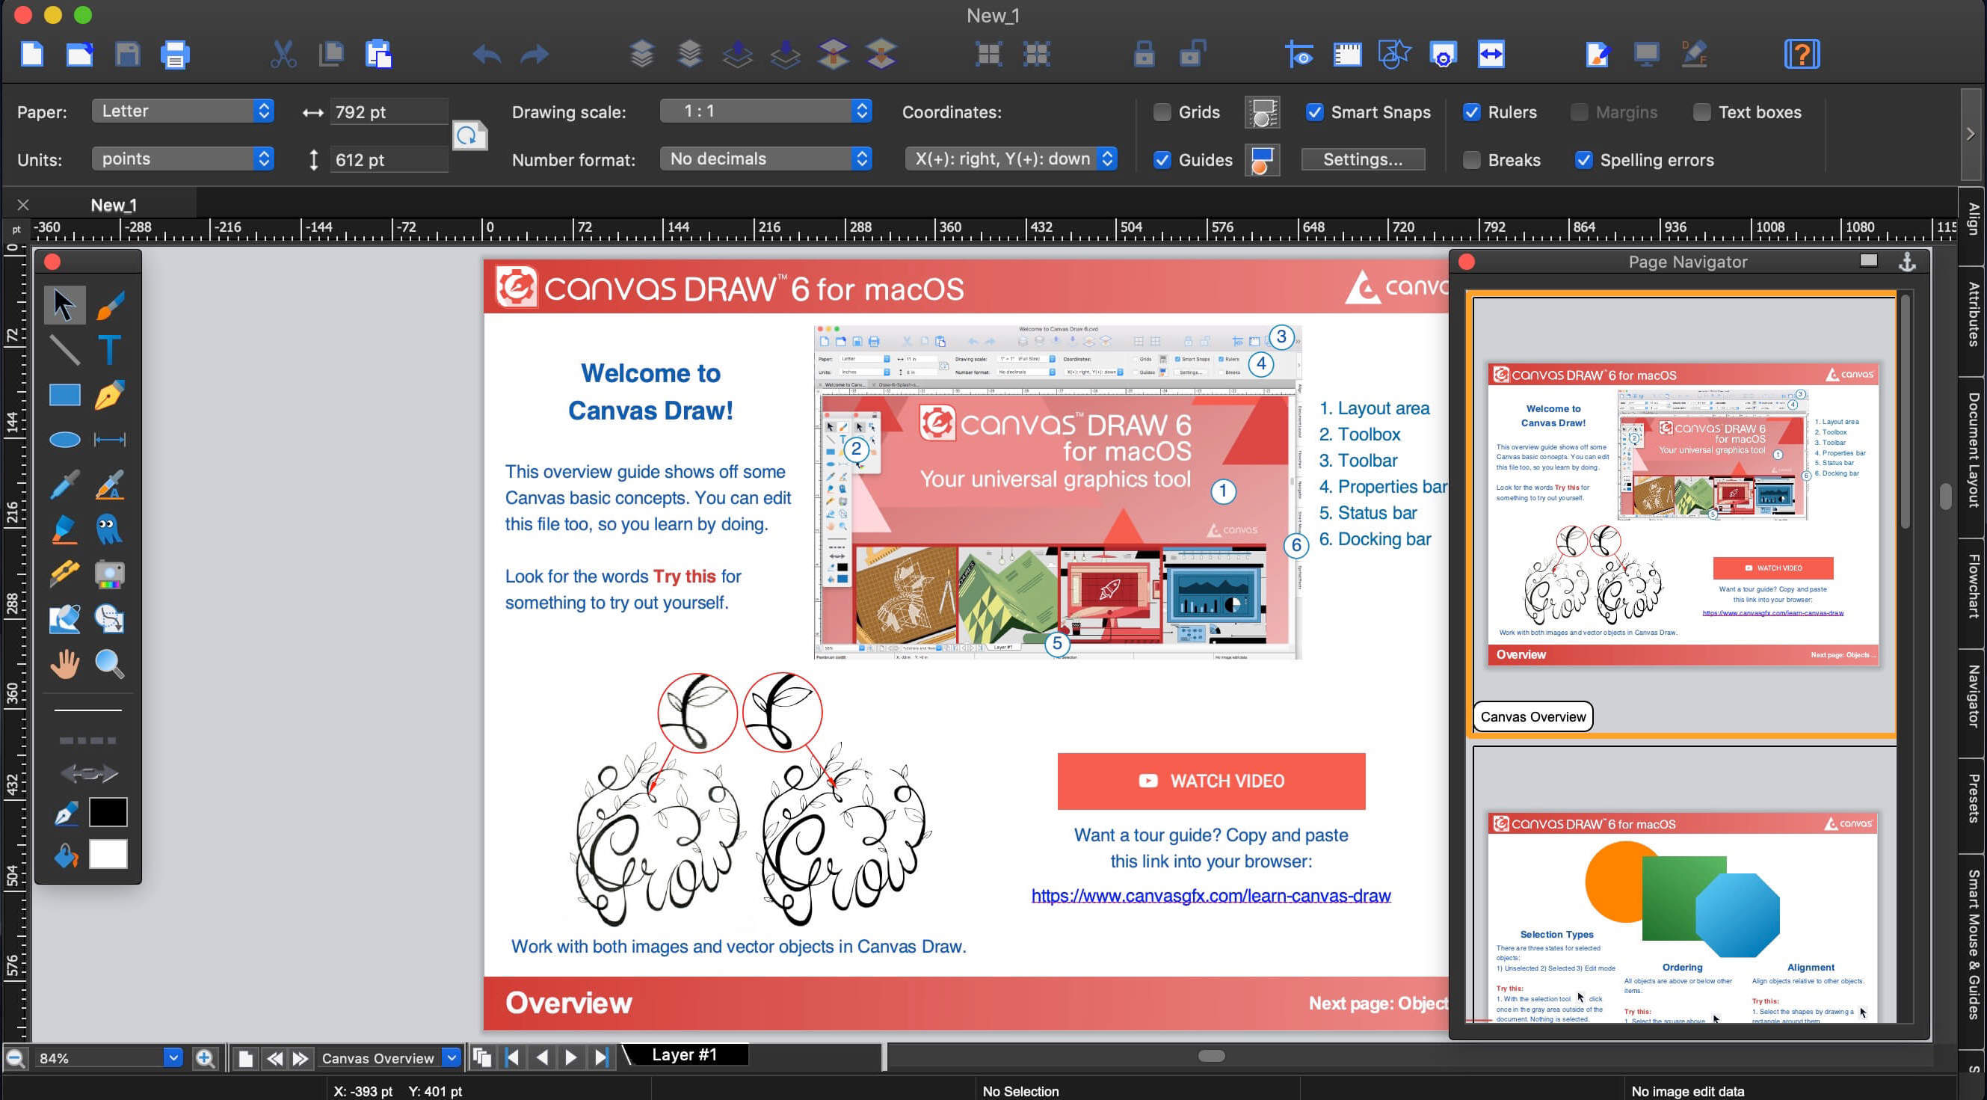Pick the Hand pan tool
The height and width of the screenshot is (1100, 1987).
(x=65, y=663)
